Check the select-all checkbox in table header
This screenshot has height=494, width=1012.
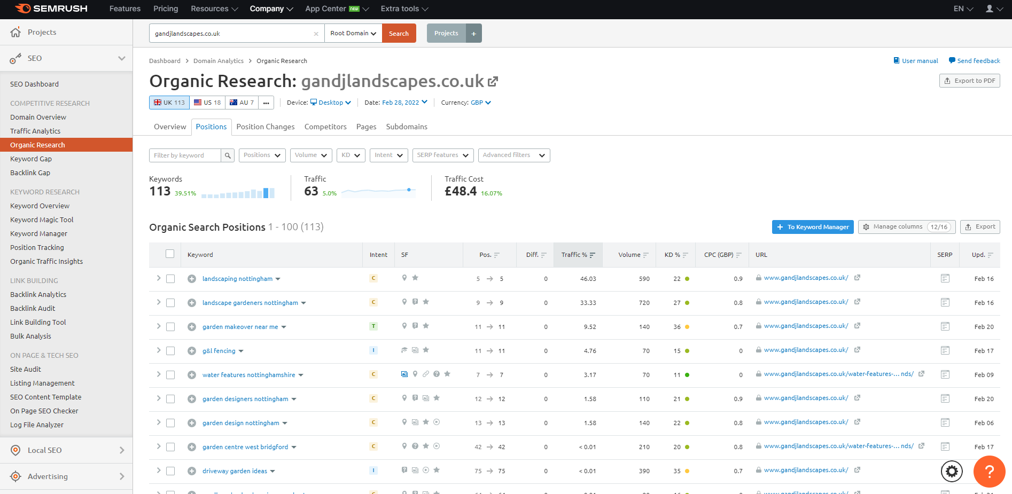(x=169, y=254)
